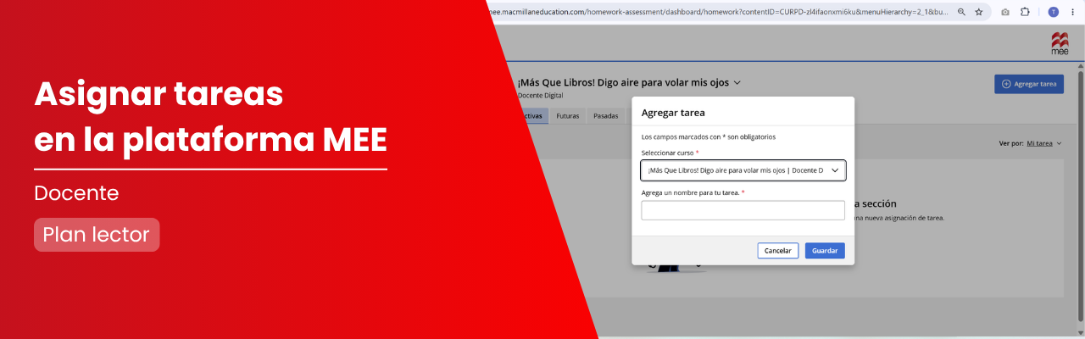Expand the ¡Más Que Libros! course title chevron
The height and width of the screenshot is (339, 1085).
737,83
